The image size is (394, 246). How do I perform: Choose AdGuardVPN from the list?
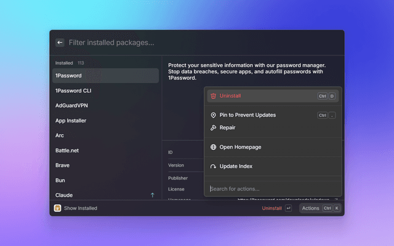tap(105, 105)
